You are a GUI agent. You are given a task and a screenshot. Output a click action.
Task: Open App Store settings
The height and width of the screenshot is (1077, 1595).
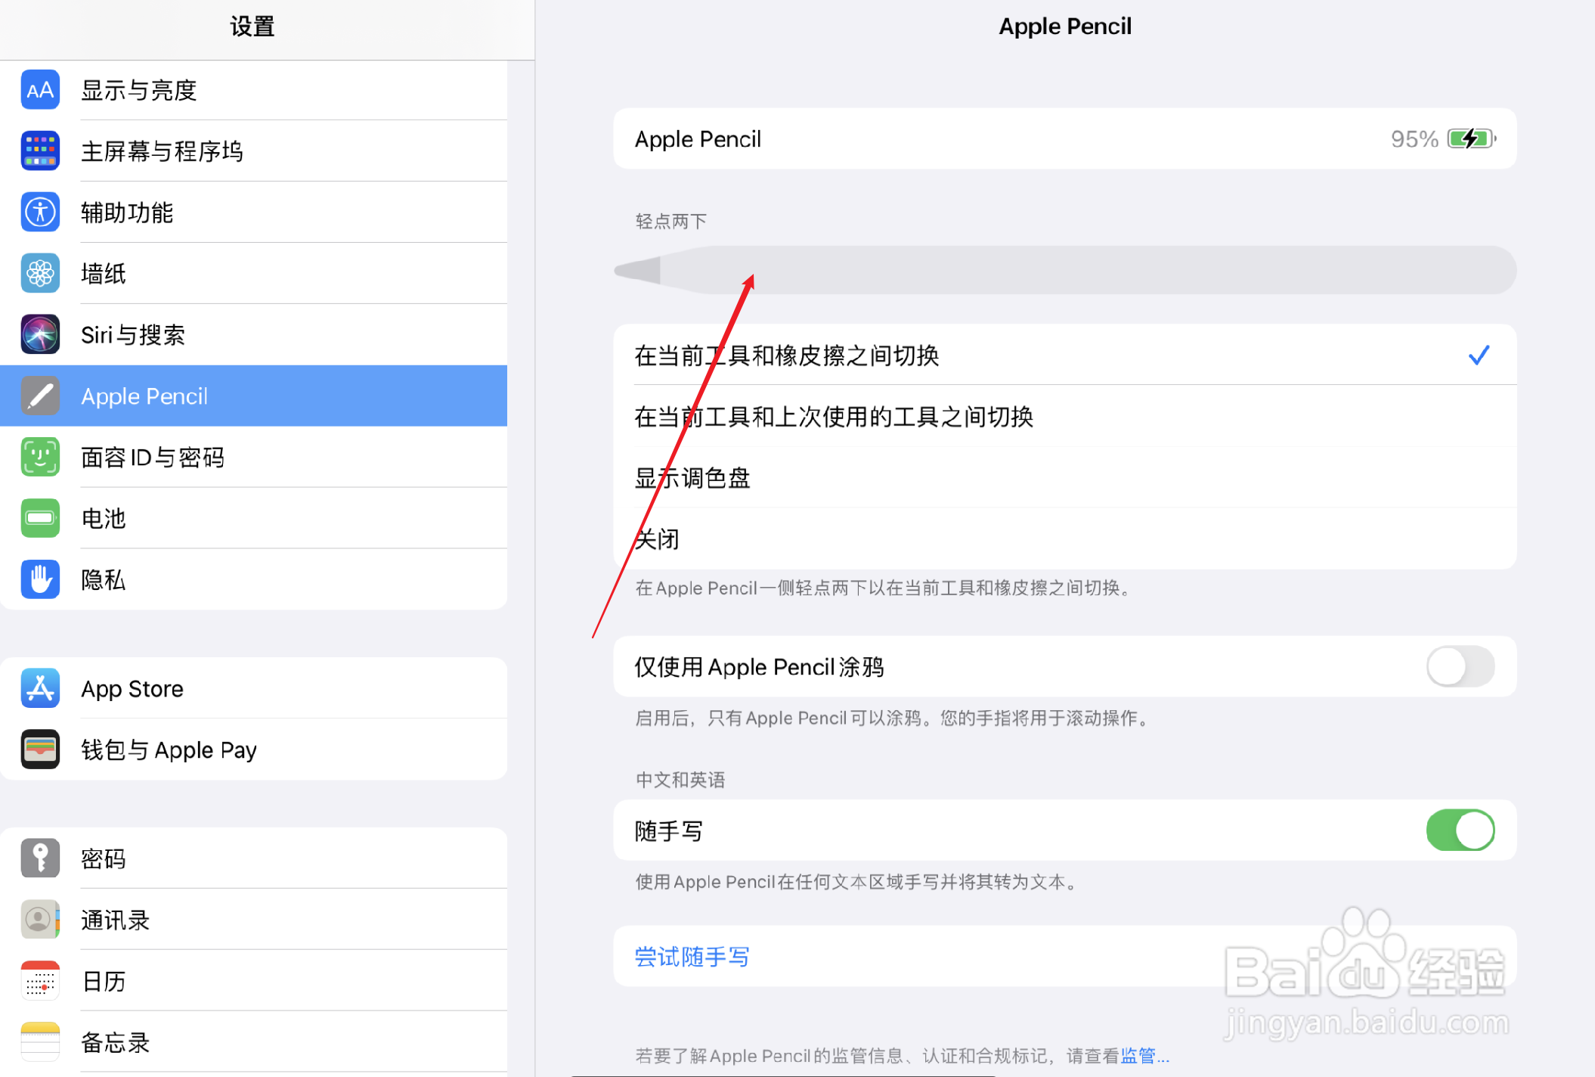click(x=254, y=688)
